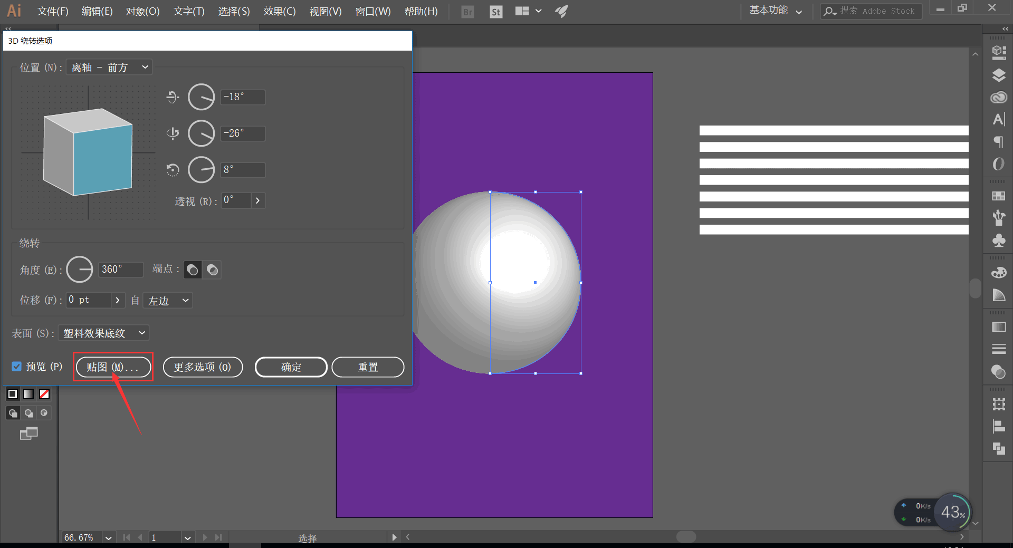The height and width of the screenshot is (548, 1013).
Task: Expand the Offset (位移) value arrow
Action: [118, 300]
